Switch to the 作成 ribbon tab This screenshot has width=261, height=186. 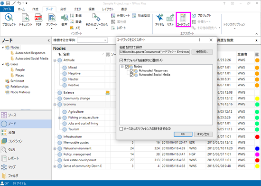pos(35,9)
